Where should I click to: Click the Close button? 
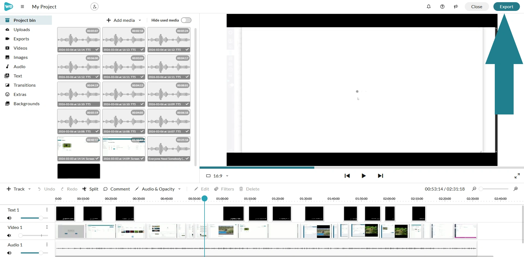[477, 7]
